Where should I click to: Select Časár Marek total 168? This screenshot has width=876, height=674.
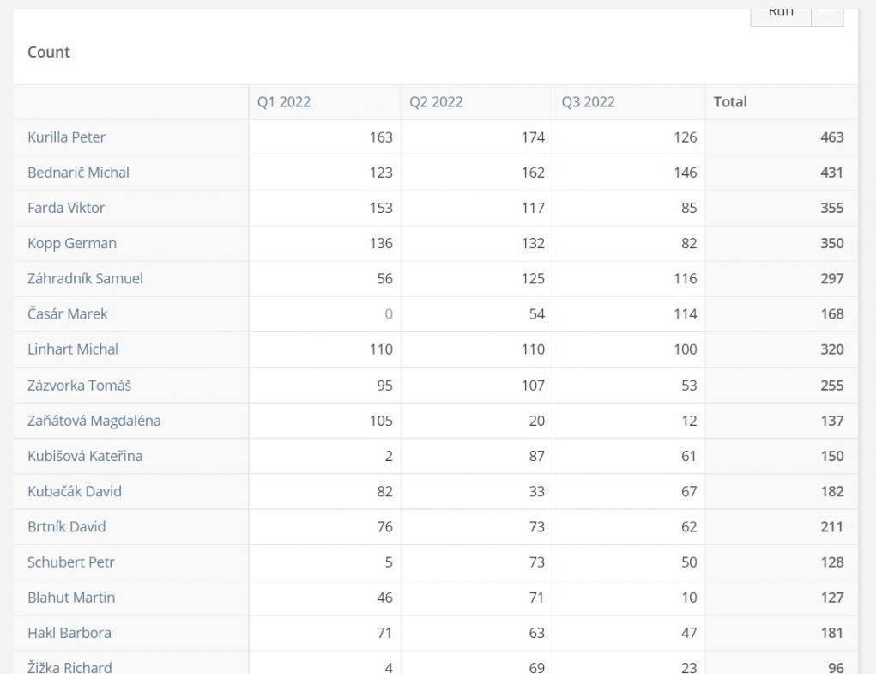pyautogui.click(x=832, y=314)
